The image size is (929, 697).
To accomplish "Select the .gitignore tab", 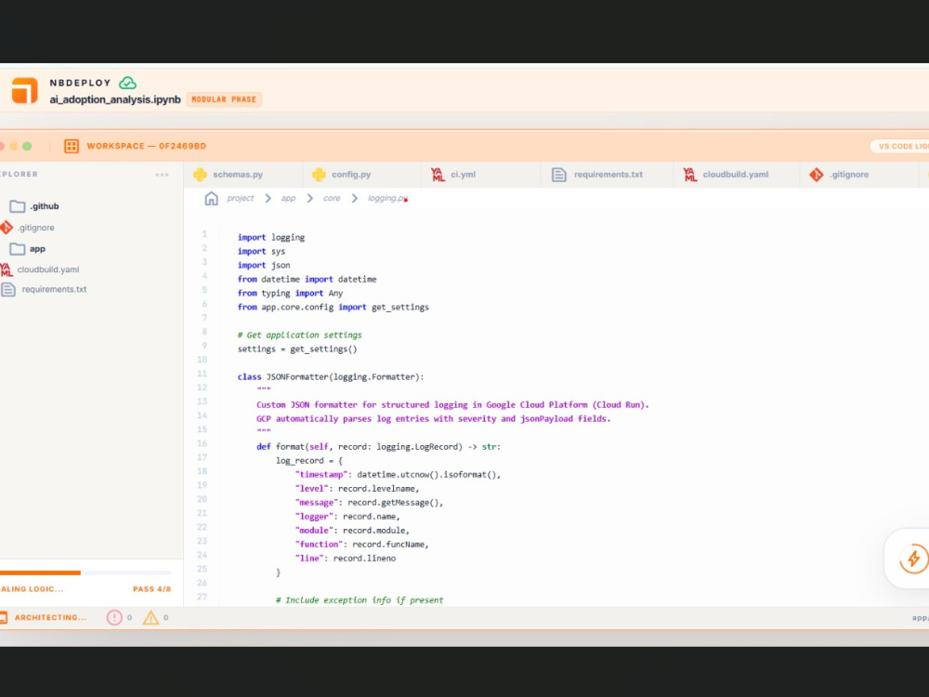I will tap(858, 175).
